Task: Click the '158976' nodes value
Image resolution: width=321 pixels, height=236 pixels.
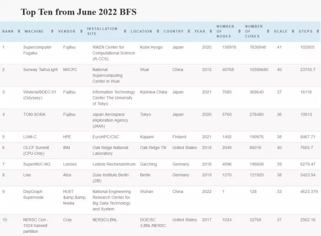Action: click(229, 47)
